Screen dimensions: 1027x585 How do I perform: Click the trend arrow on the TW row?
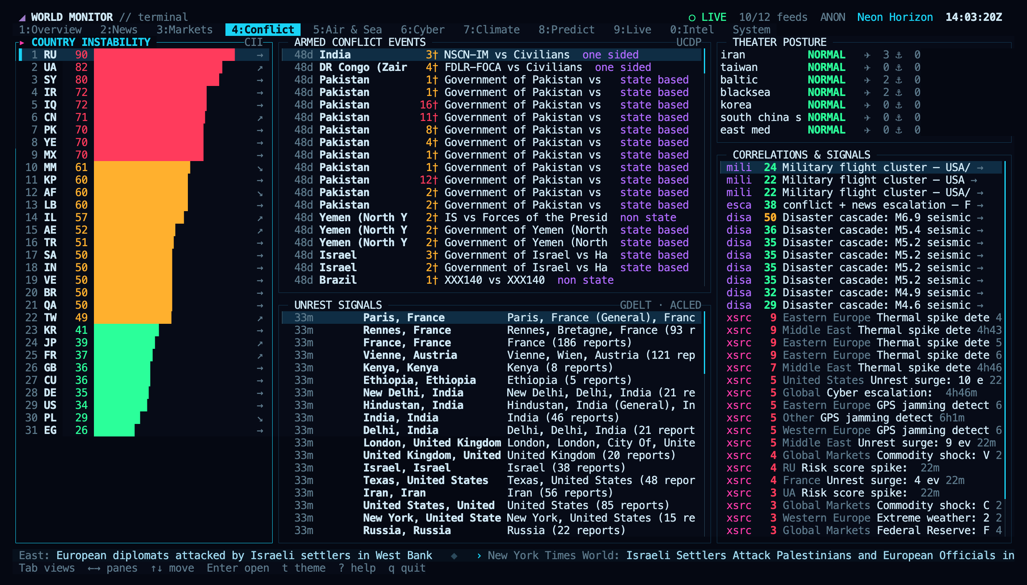coord(260,318)
